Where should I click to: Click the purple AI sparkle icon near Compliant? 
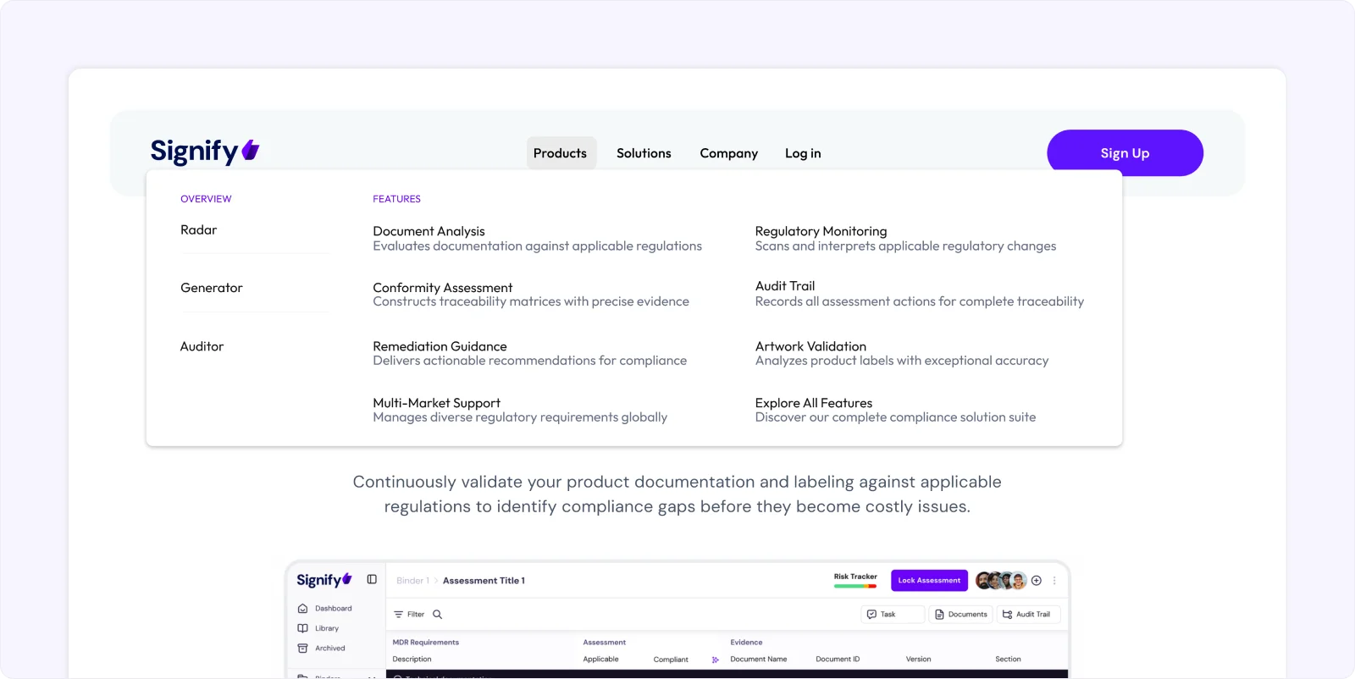(x=716, y=660)
